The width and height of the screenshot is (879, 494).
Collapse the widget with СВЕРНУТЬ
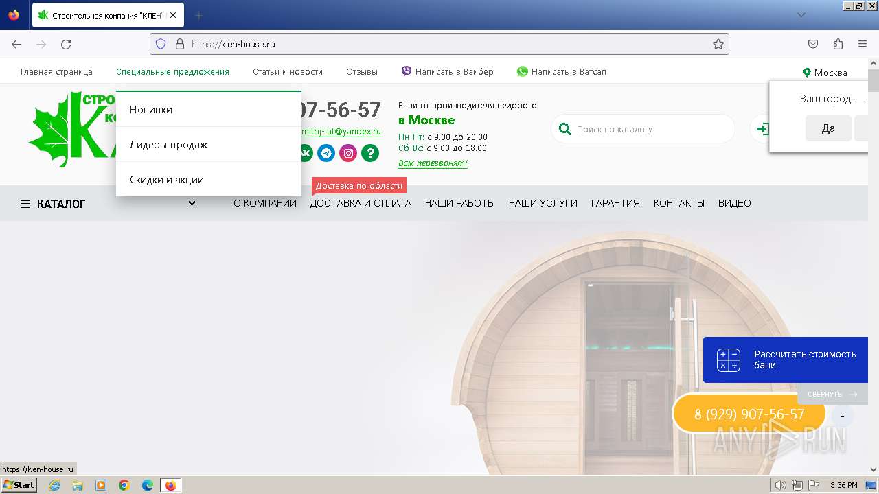point(832,394)
